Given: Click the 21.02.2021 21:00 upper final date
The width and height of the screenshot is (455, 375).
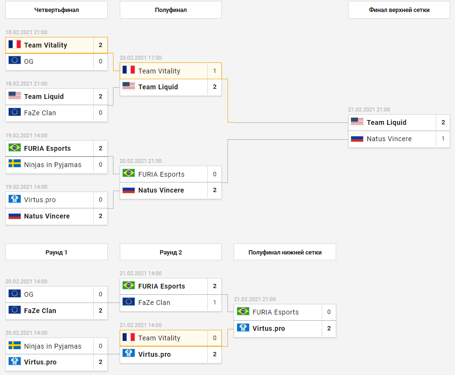Looking at the screenshot, I should [x=369, y=109].
